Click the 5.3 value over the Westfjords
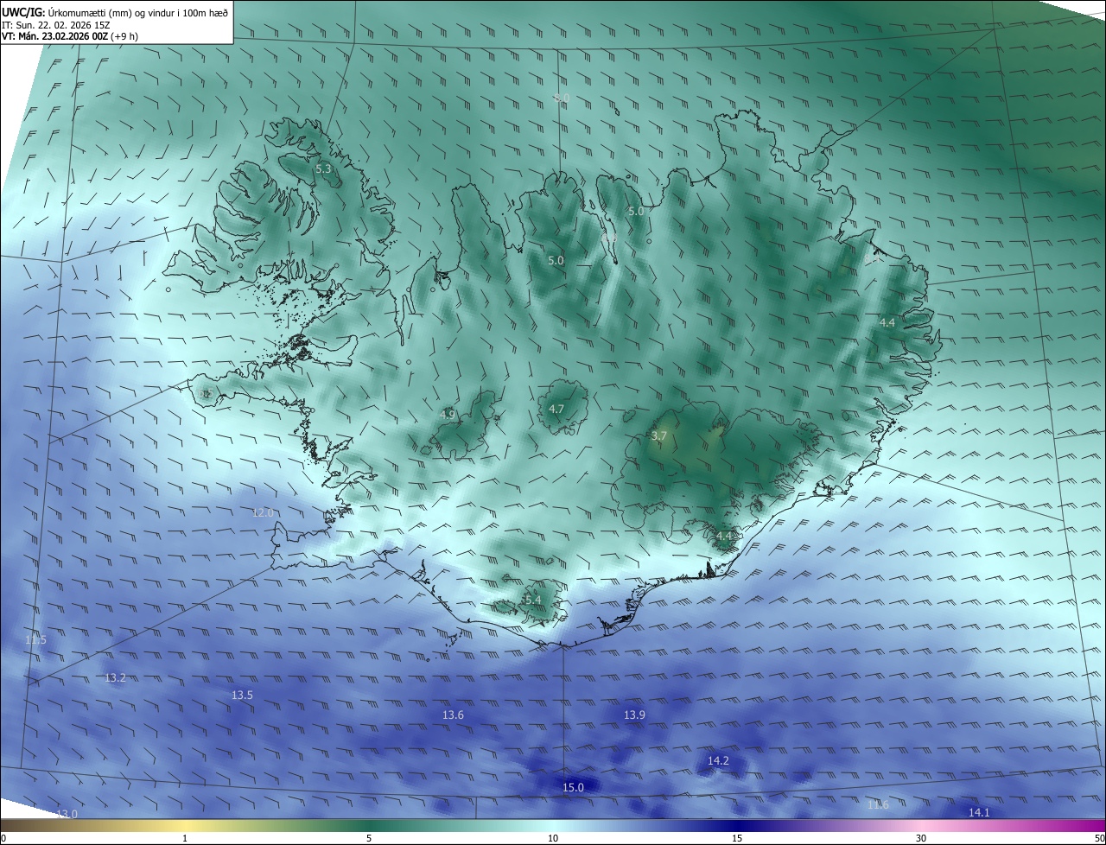The width and height of the screenshot is (1106, 845). [323, 169]
